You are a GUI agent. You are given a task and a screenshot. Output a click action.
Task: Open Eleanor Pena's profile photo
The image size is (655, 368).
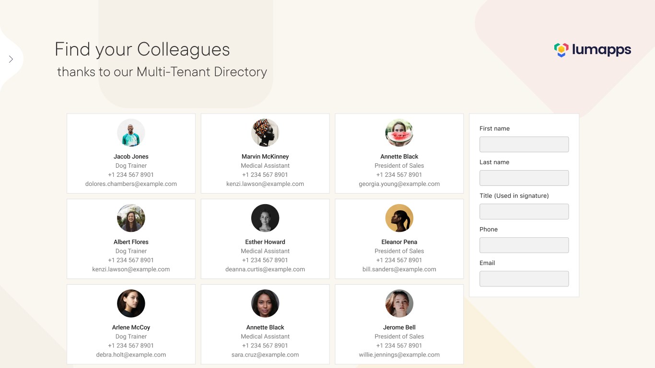(399, 218)
